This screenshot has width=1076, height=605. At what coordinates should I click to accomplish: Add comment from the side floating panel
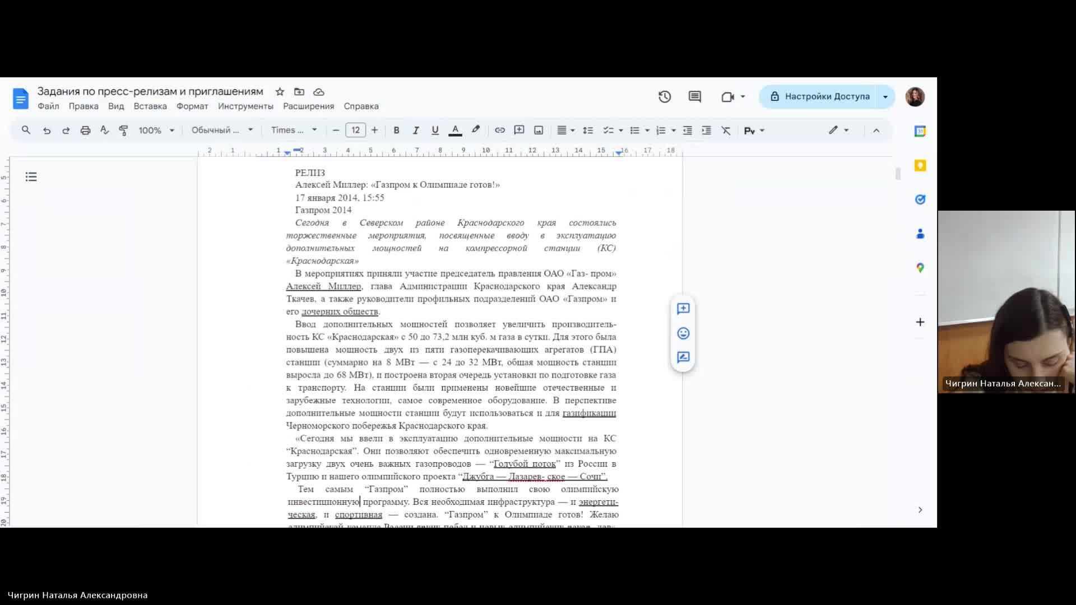click(683, 309)
